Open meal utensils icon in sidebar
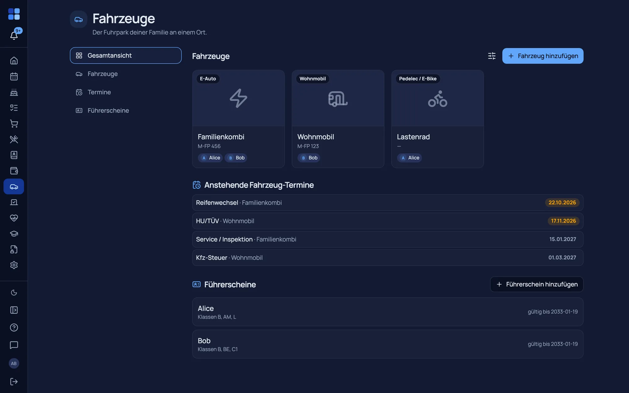Viewport: 629px width, 393px height. coord(14,139)
